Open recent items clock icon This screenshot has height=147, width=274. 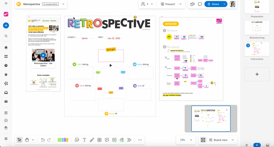(6, 65)
